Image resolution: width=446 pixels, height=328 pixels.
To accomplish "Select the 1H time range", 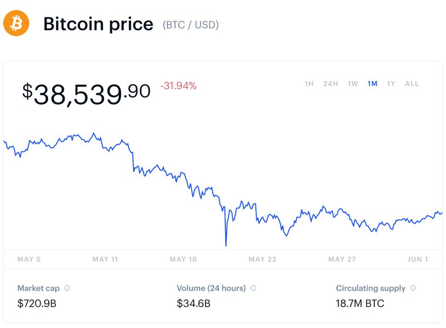I will [309, 84].
